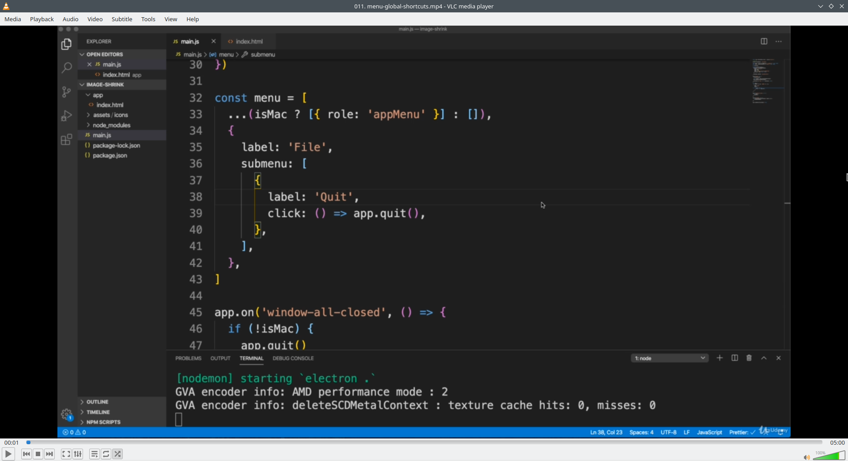Image resolution: width=848 pixels, height=461 pixels.
Task: Open the Playback menu
Action: (x=42, y=19)
